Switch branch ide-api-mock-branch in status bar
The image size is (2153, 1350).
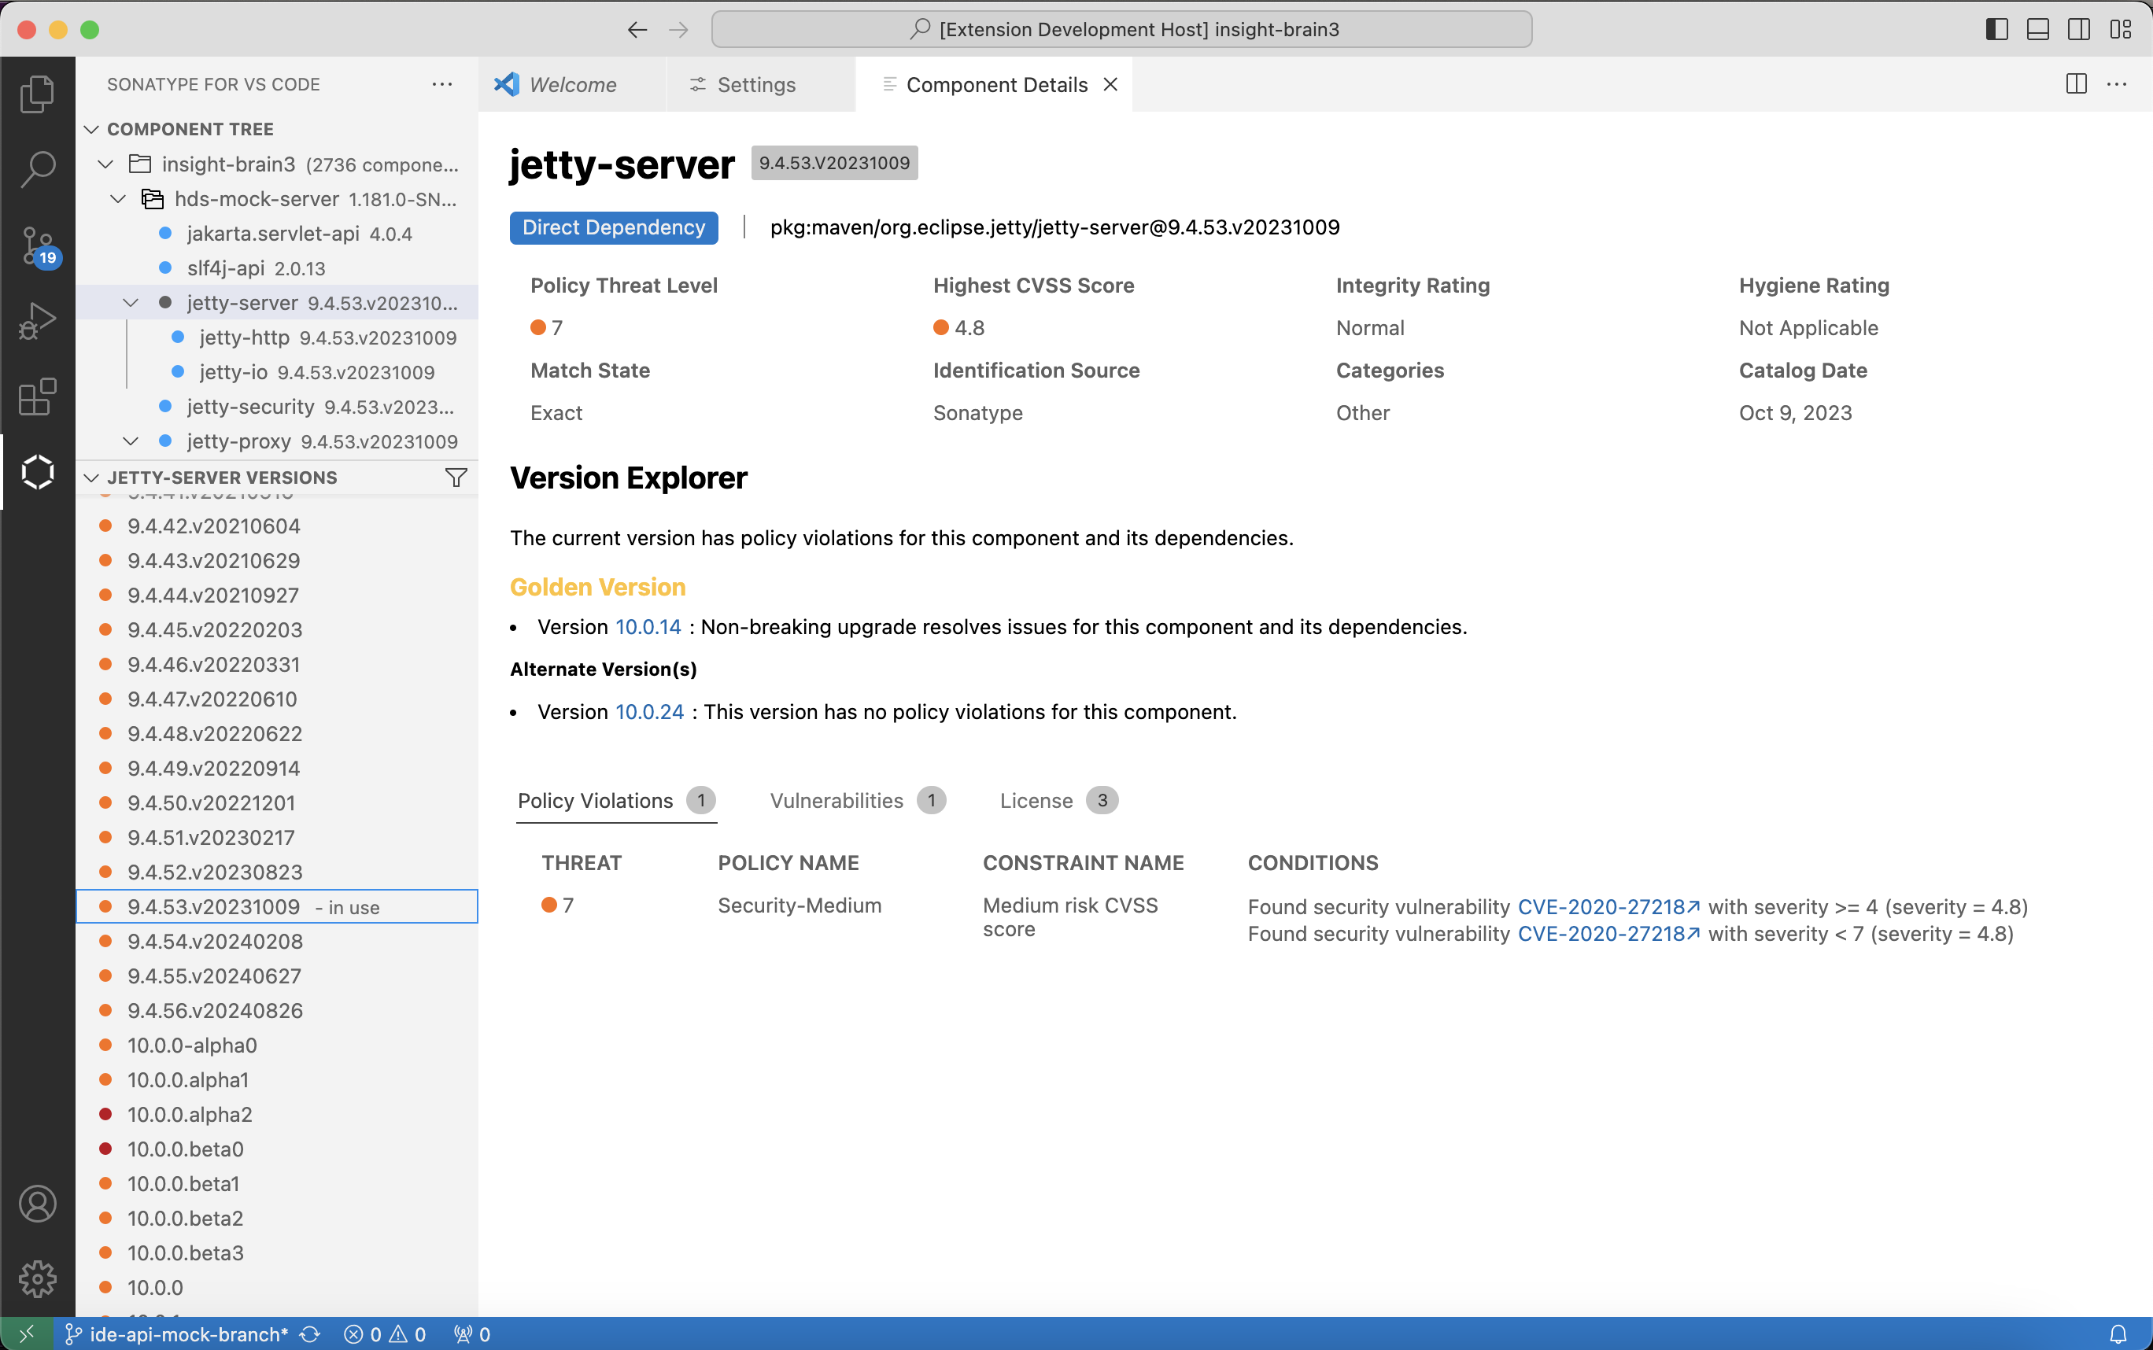177,1334
